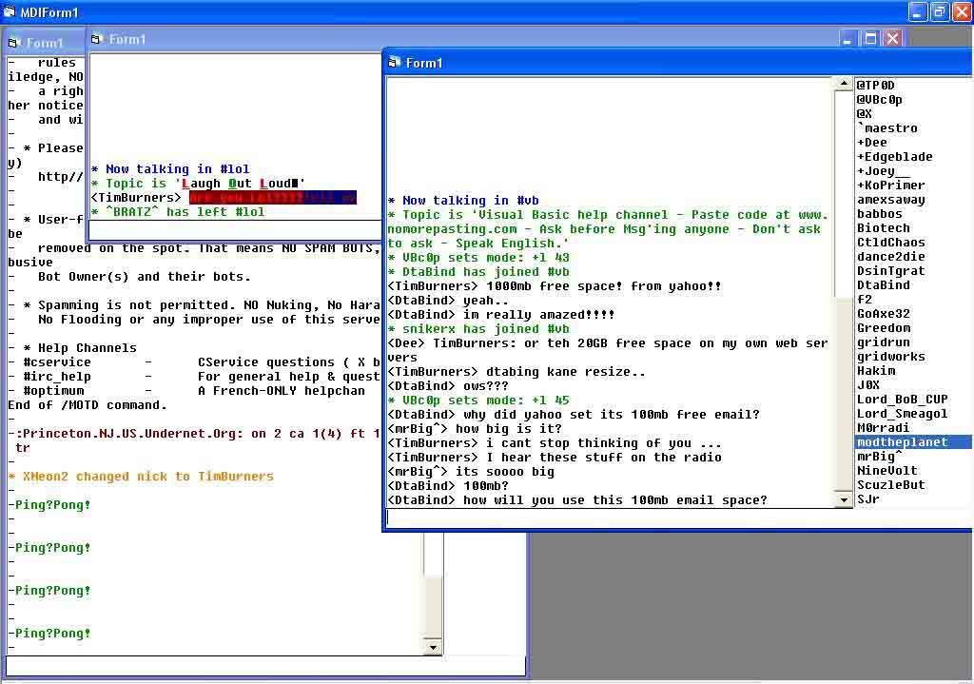Click the #lol Form1 window title icon

(x=97, y=39)
